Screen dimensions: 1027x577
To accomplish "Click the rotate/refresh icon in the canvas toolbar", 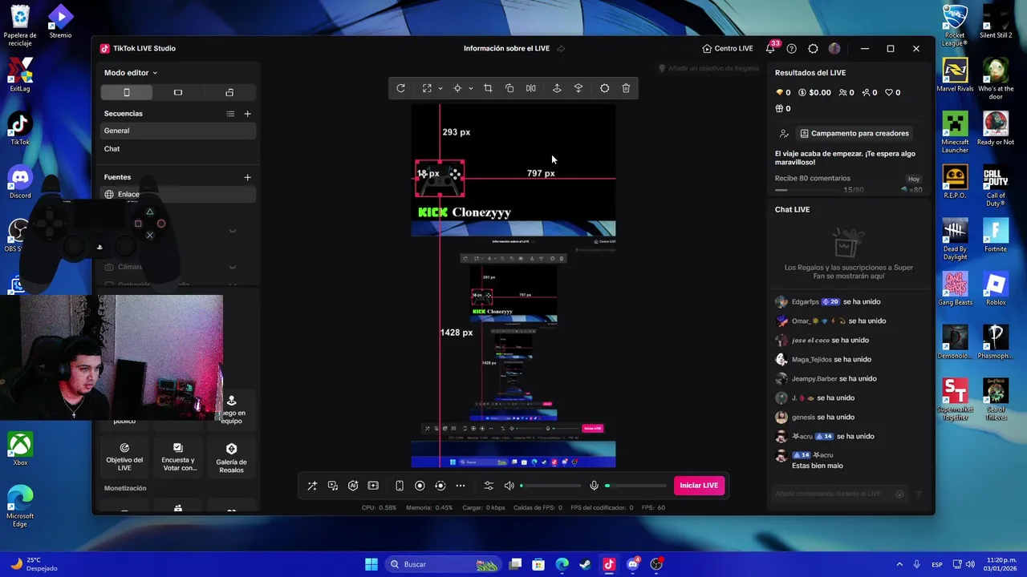I will coord(400,88).
